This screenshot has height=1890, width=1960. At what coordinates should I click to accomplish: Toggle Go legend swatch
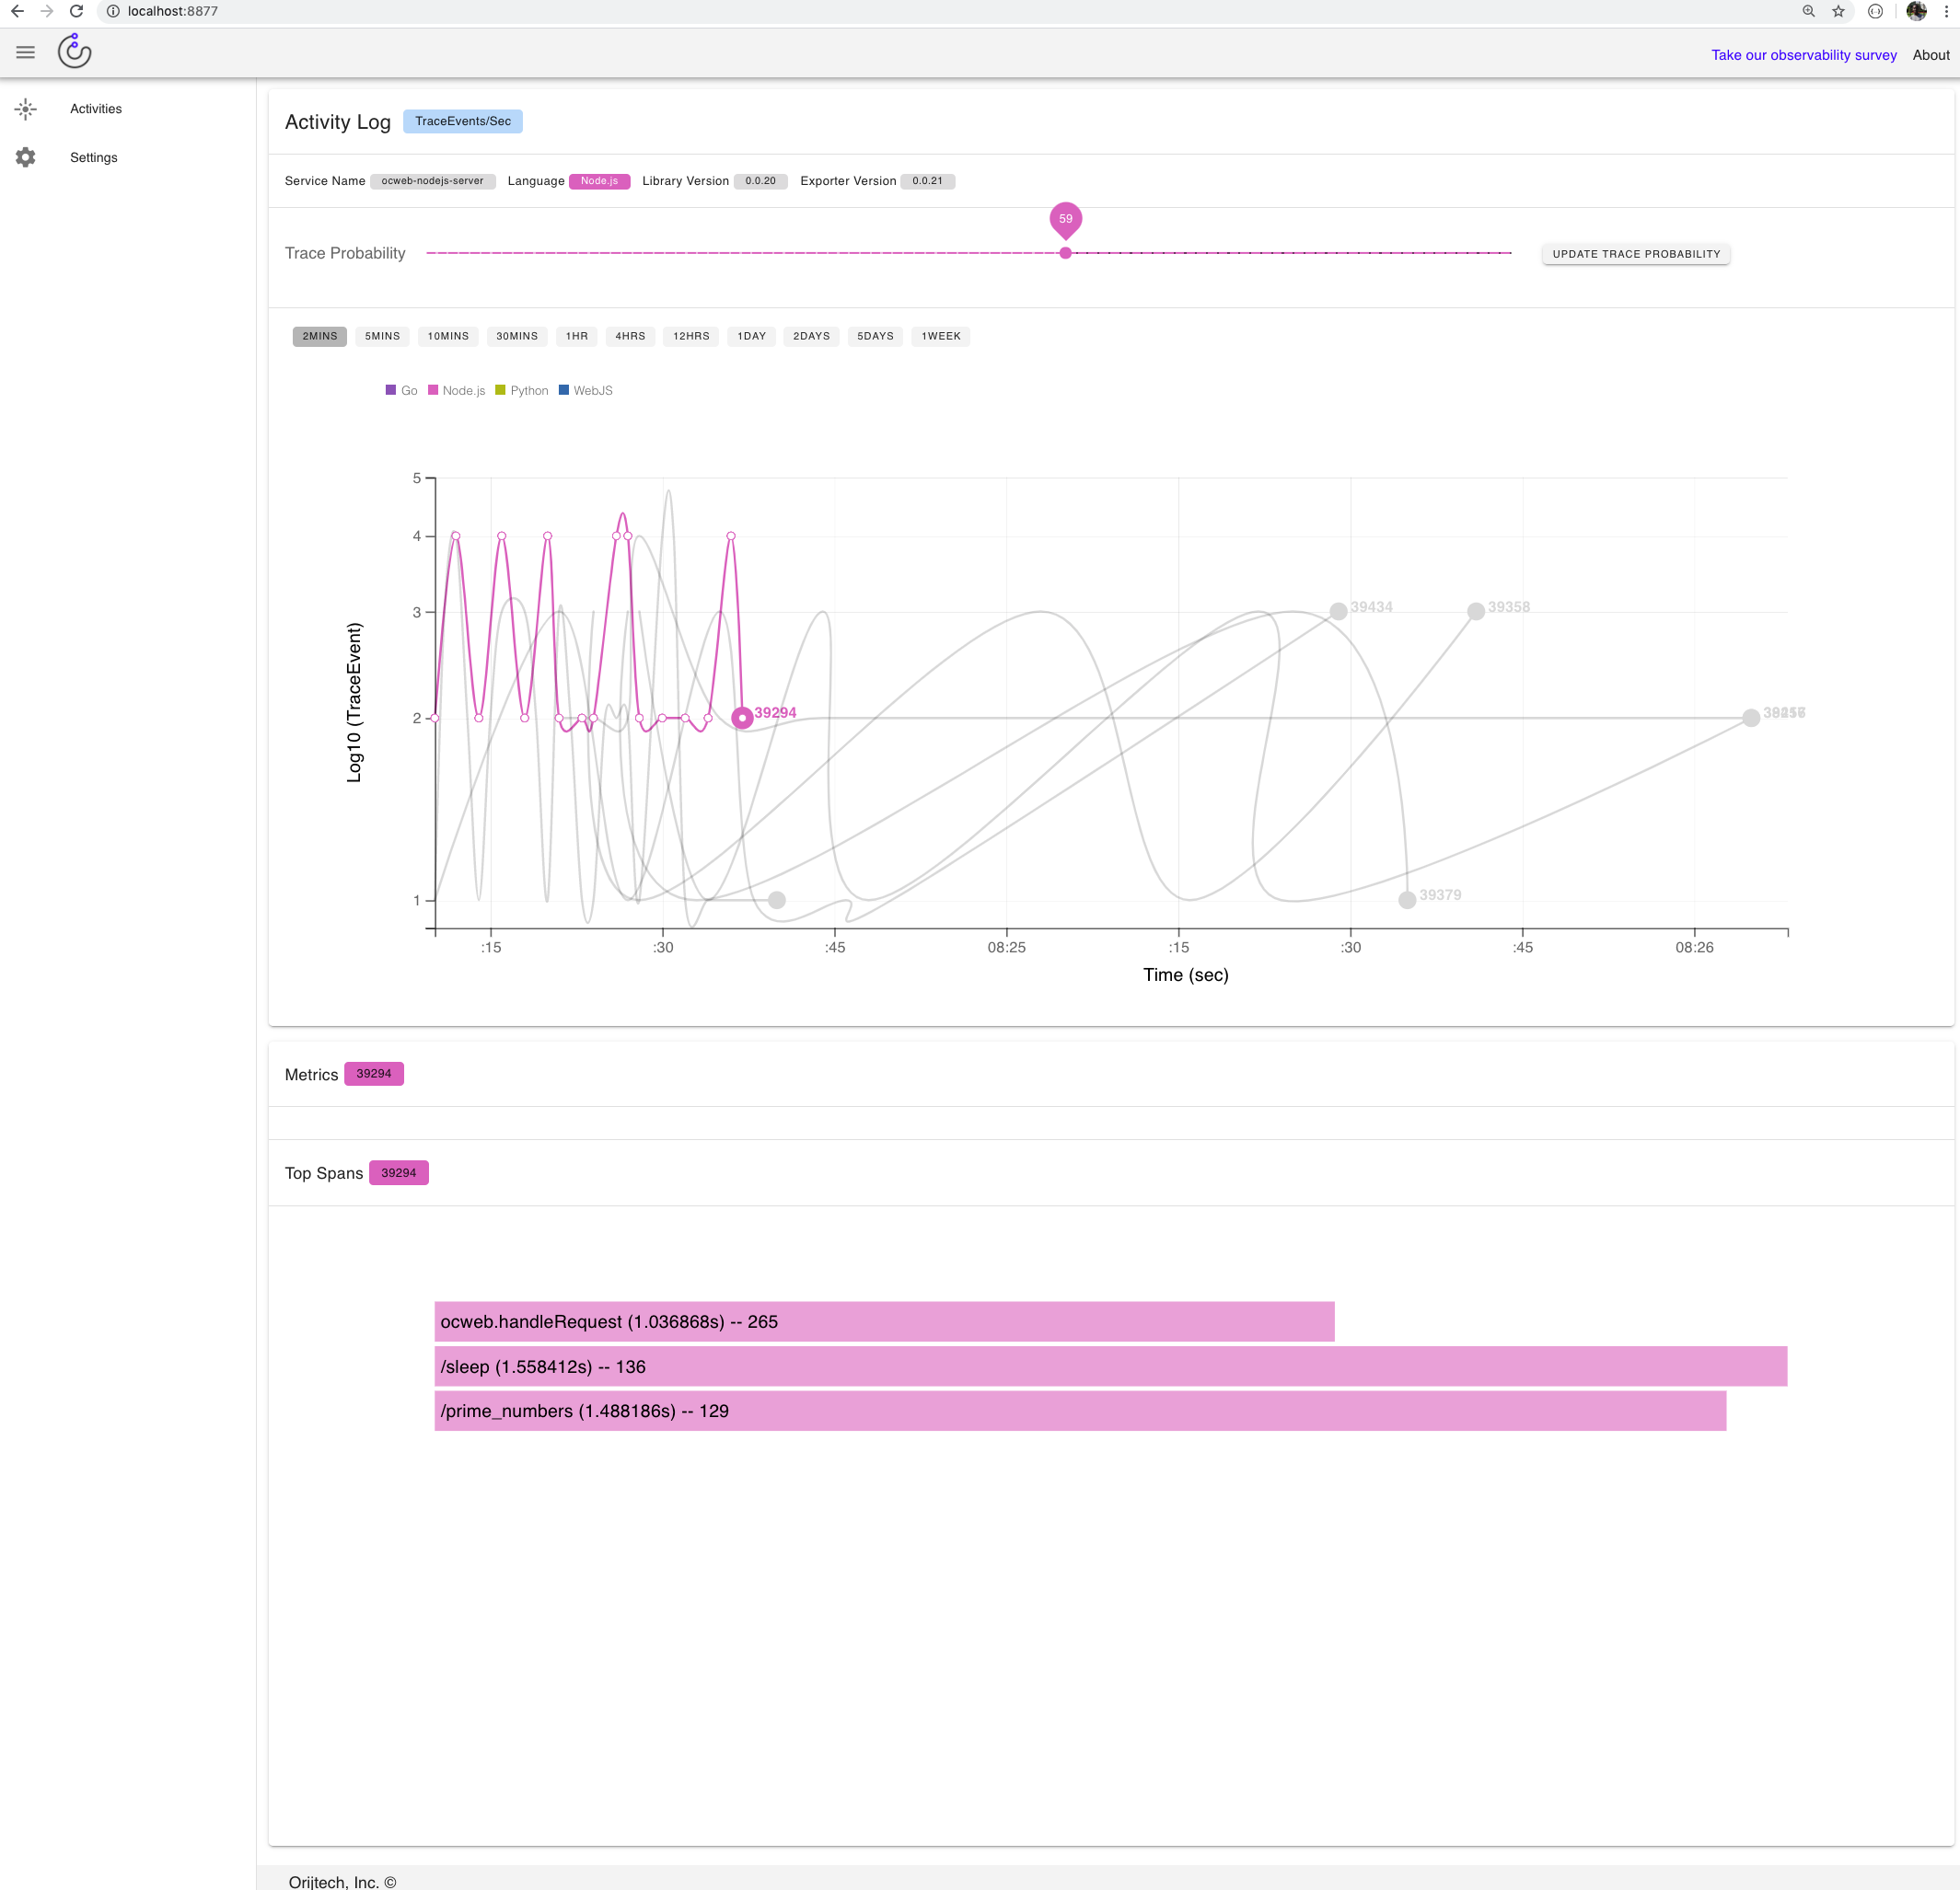[x=391, y=390]
